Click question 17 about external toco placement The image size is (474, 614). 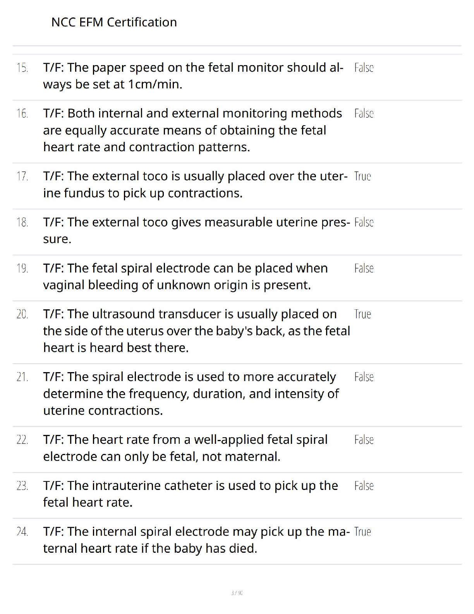tap(195, 185)
